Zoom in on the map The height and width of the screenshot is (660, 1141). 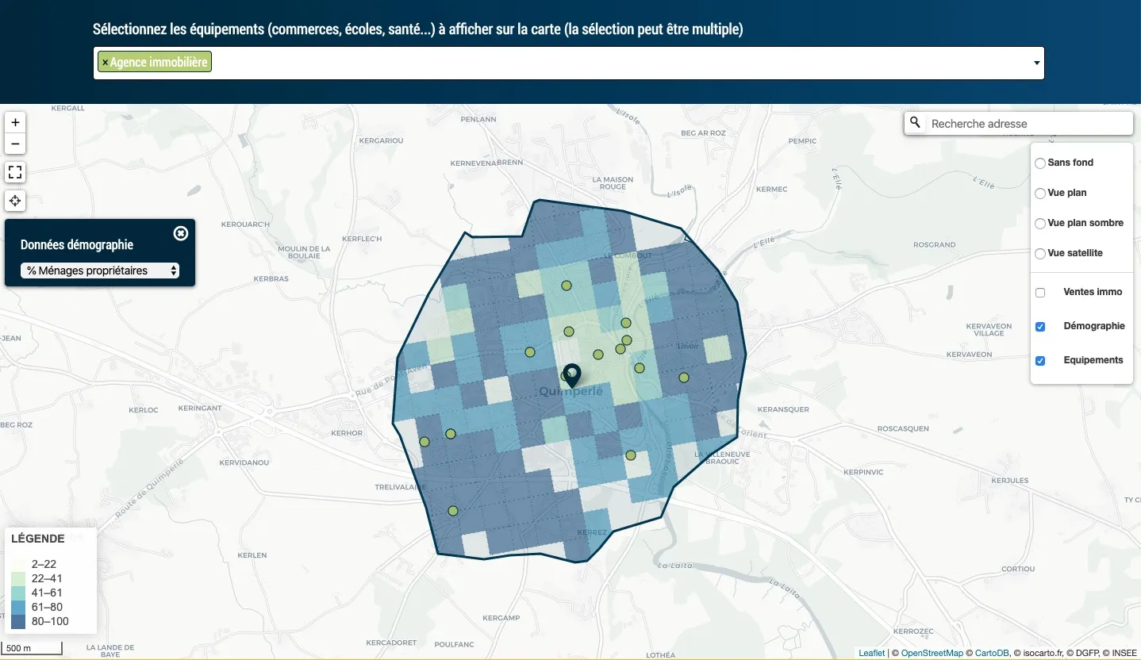point(15,122)
